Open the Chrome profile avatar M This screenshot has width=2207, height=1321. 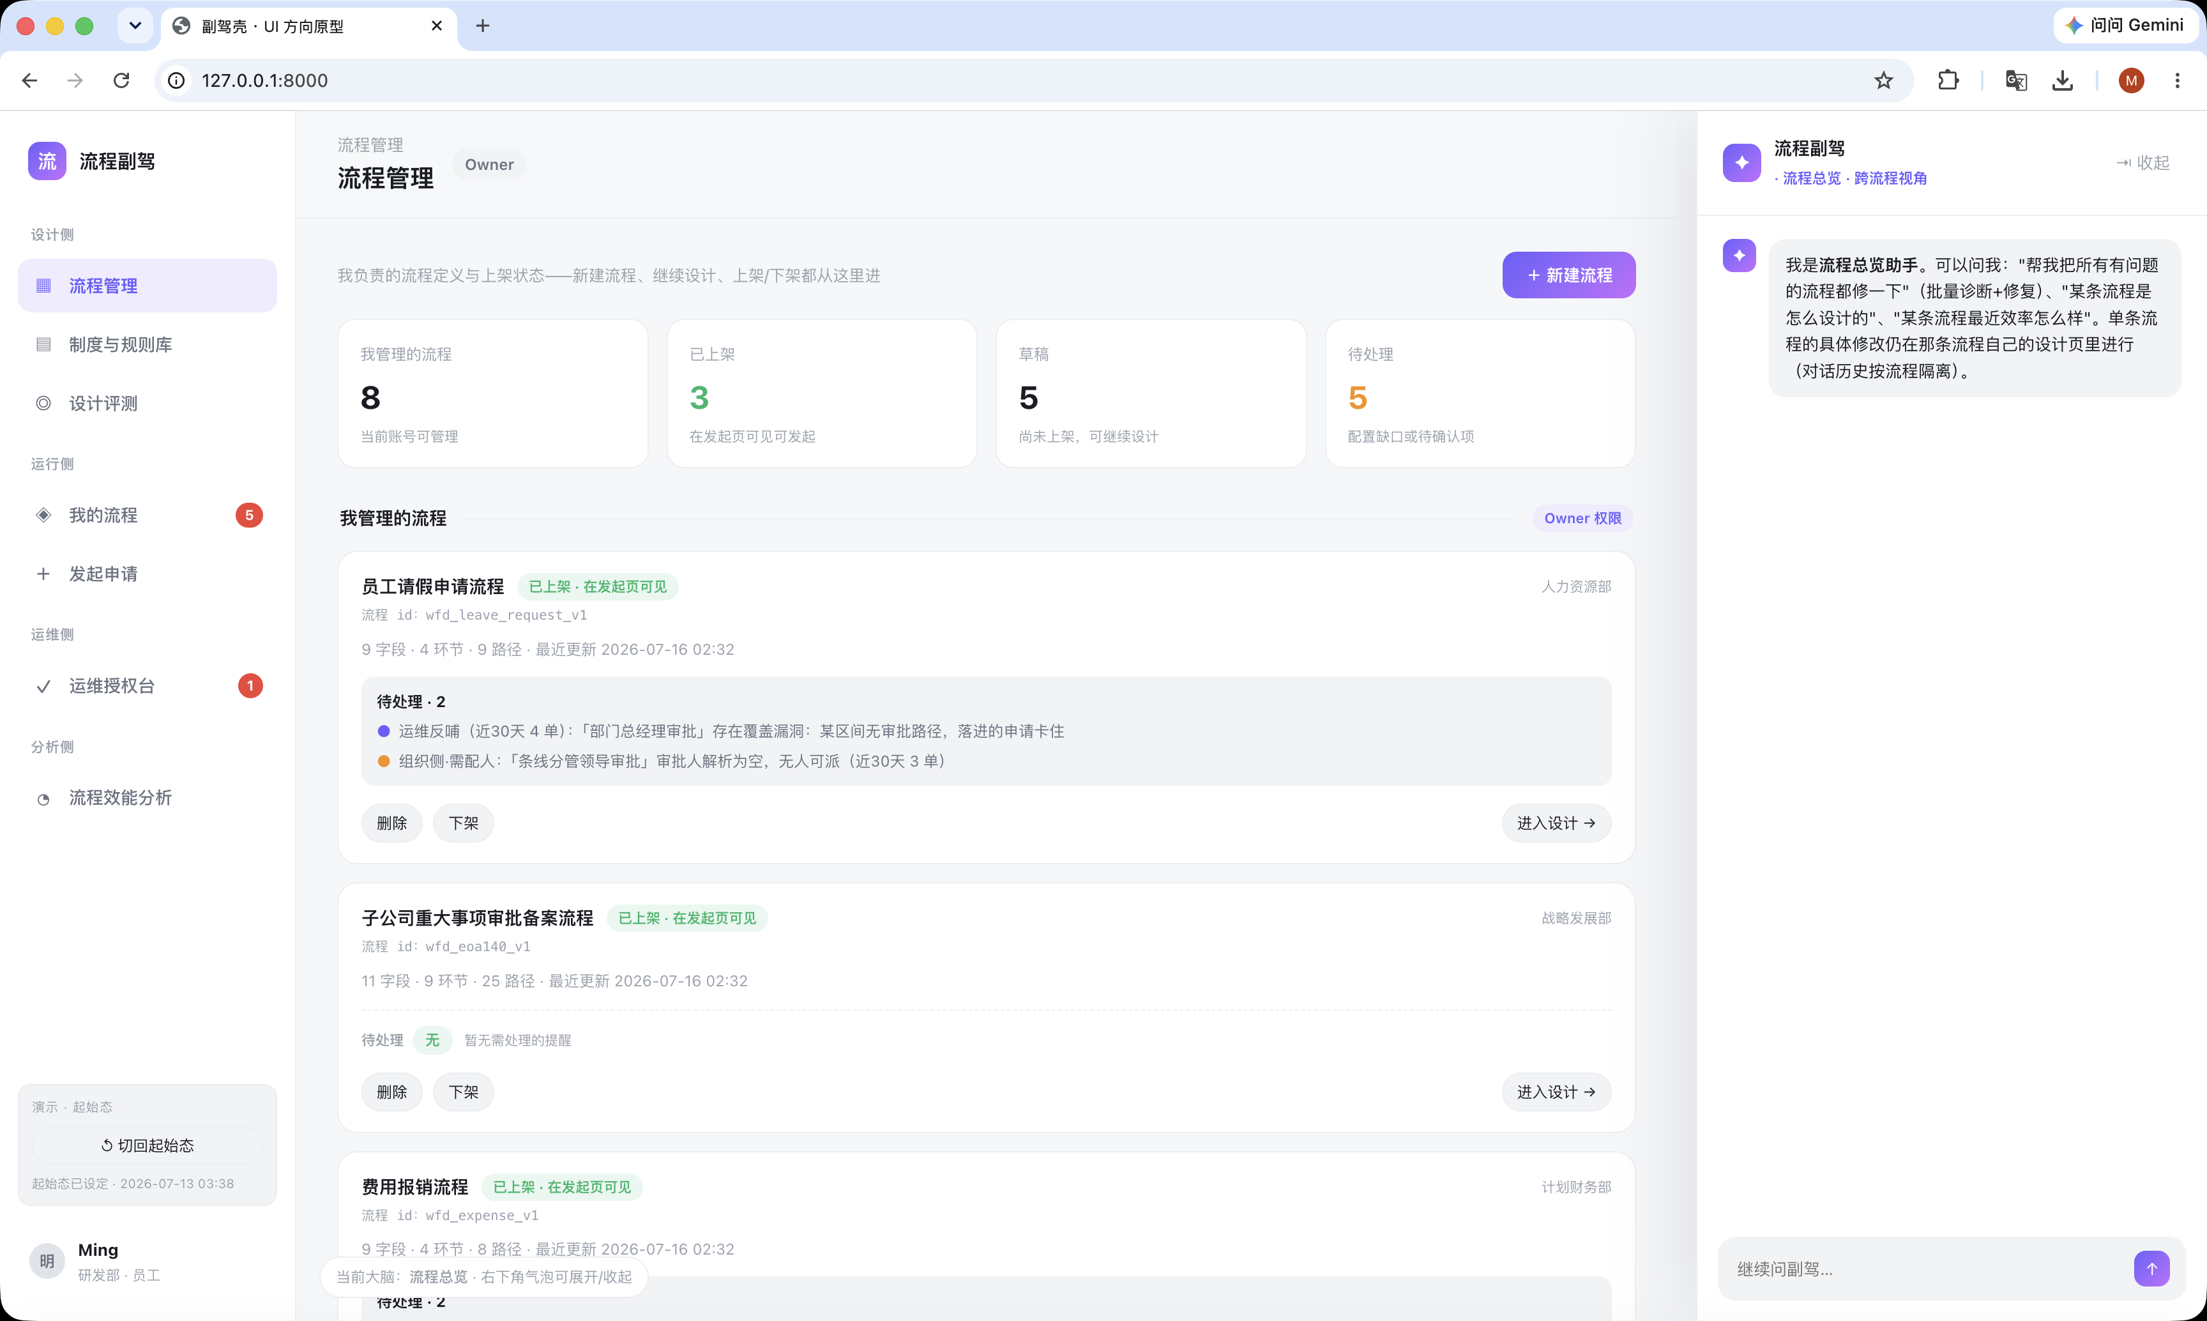(x=2130, y=80)
